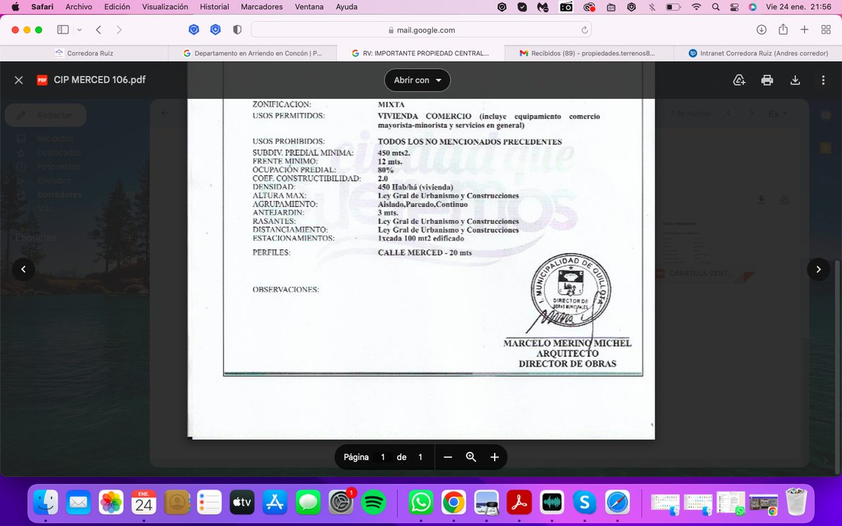Click the page number field
Image resolution: width=842 pixels, height=526 pixels.
coord(383,457)
